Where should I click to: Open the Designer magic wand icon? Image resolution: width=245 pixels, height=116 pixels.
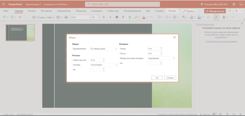[x=216, y=17]
